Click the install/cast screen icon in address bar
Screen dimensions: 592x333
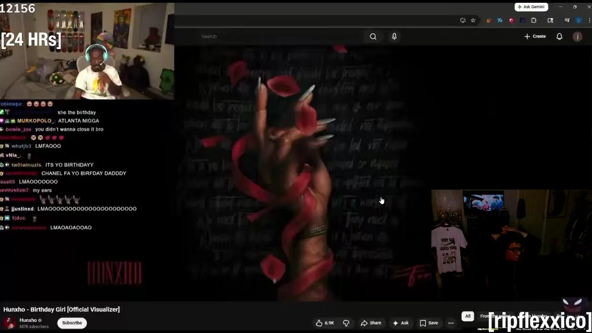coord(462,20)
